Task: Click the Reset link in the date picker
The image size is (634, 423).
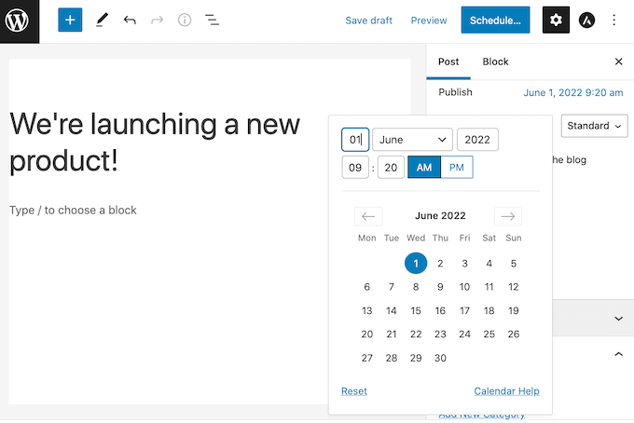Action: (x=354, y=391)
